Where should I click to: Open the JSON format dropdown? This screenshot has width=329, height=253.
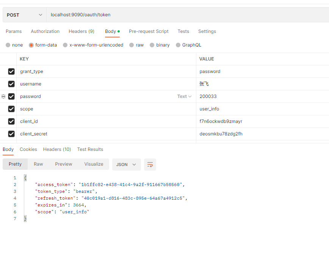click(x=126, y=165)
